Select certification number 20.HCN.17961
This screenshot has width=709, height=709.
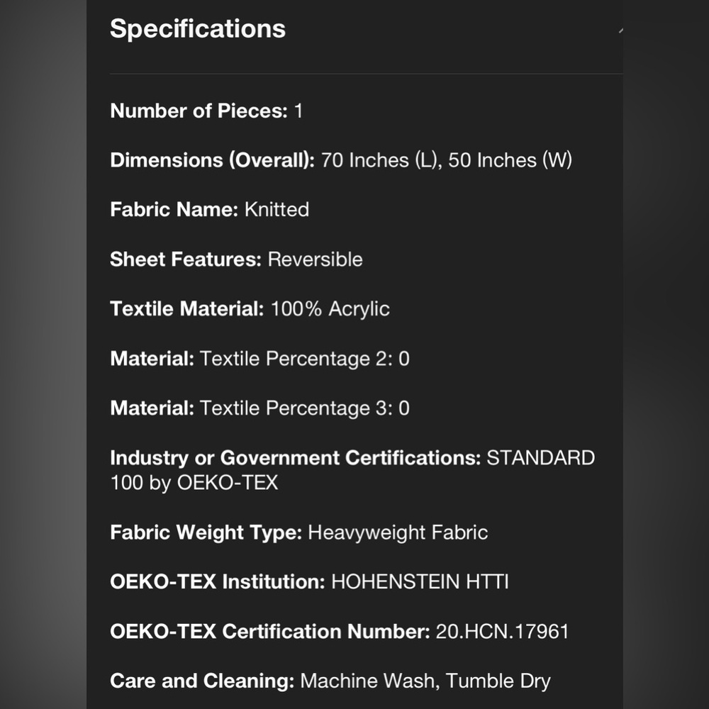pos(502,631)
